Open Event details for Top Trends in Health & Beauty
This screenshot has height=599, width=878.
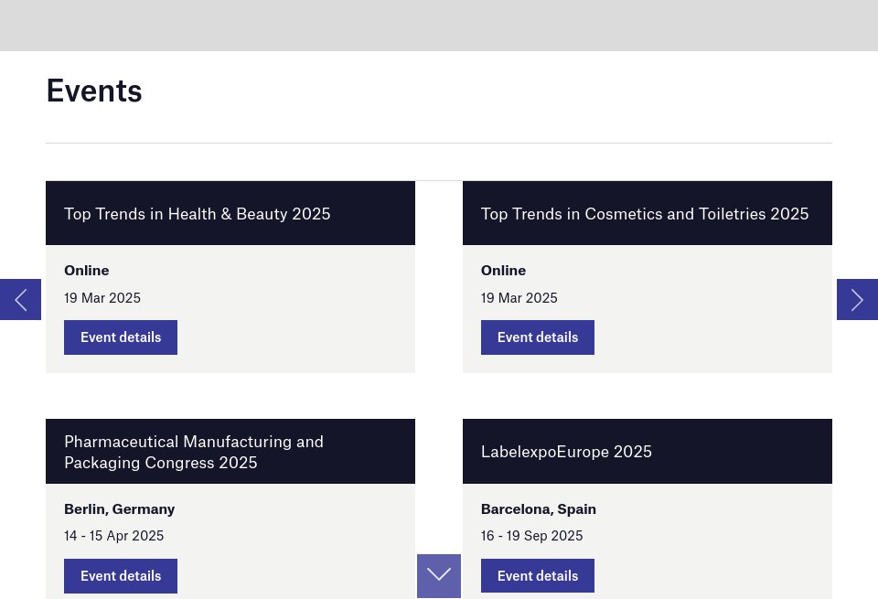tap(120, 337)
